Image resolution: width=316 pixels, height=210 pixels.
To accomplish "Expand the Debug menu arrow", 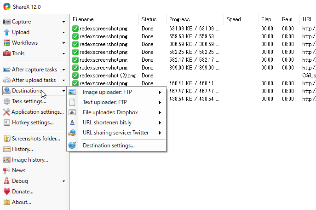I will 63,181.
